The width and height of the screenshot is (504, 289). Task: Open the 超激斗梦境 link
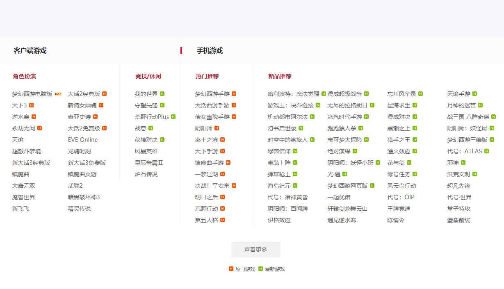tap(27, 151)
